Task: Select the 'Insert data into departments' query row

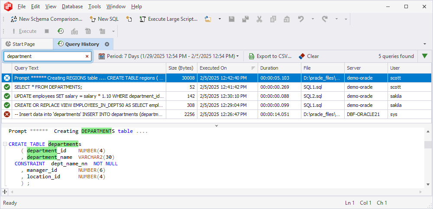Action: point(216,114)
